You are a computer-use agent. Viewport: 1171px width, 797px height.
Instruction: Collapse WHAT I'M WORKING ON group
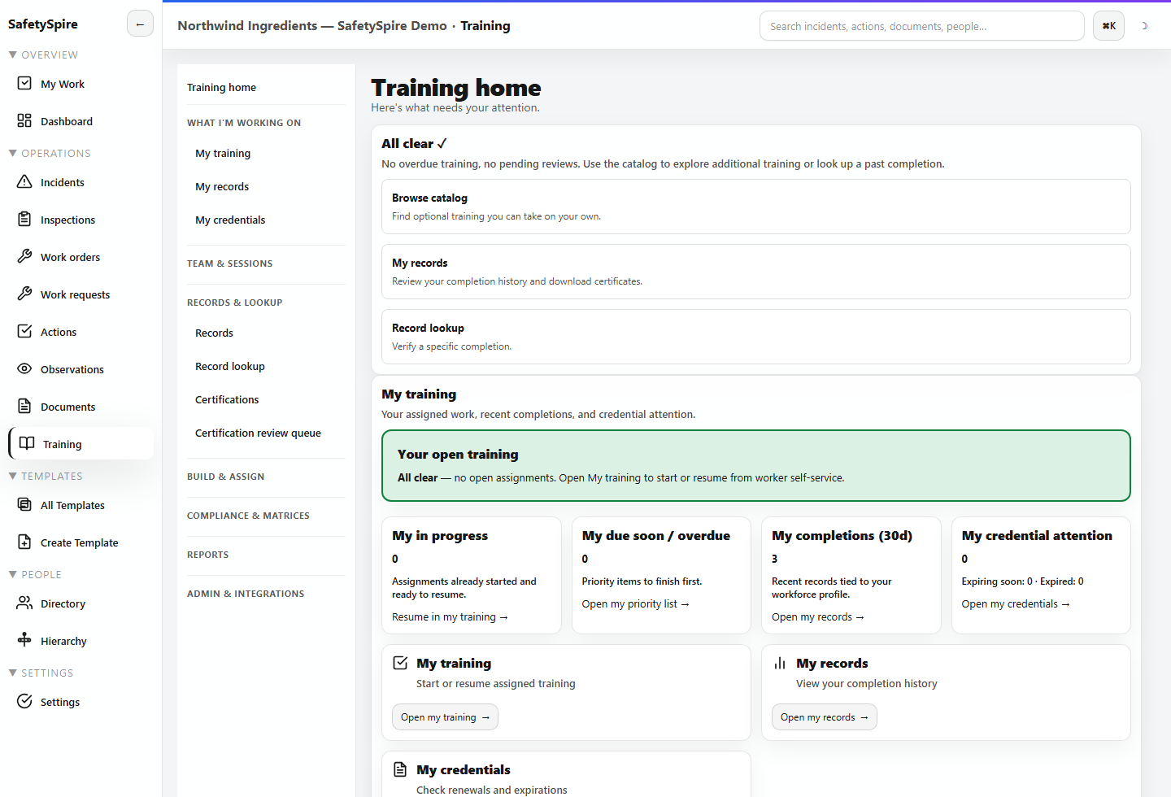pos(244,123)
